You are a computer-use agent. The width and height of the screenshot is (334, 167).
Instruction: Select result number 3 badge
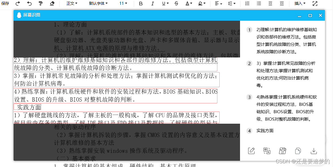pyautogui.click(x=249, y=97)
